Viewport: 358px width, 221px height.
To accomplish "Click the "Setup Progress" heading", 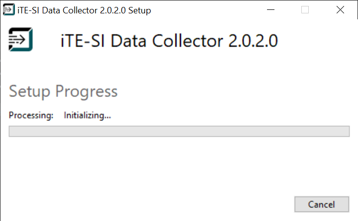I will click(63, 91).
